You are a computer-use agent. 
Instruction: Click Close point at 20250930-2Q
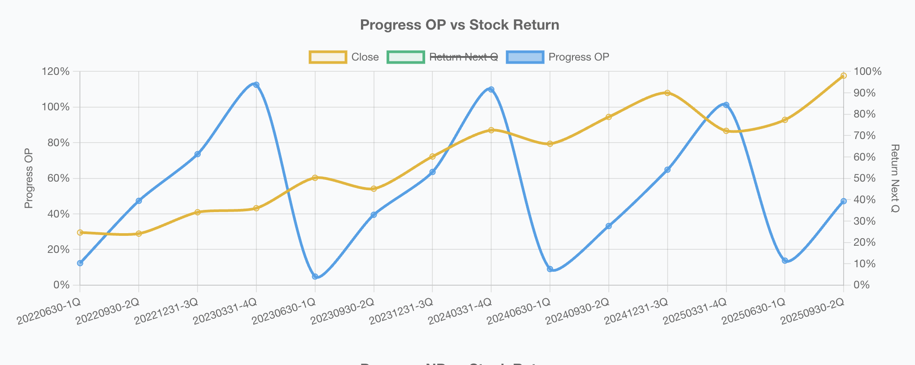click(x=843, y=76)
